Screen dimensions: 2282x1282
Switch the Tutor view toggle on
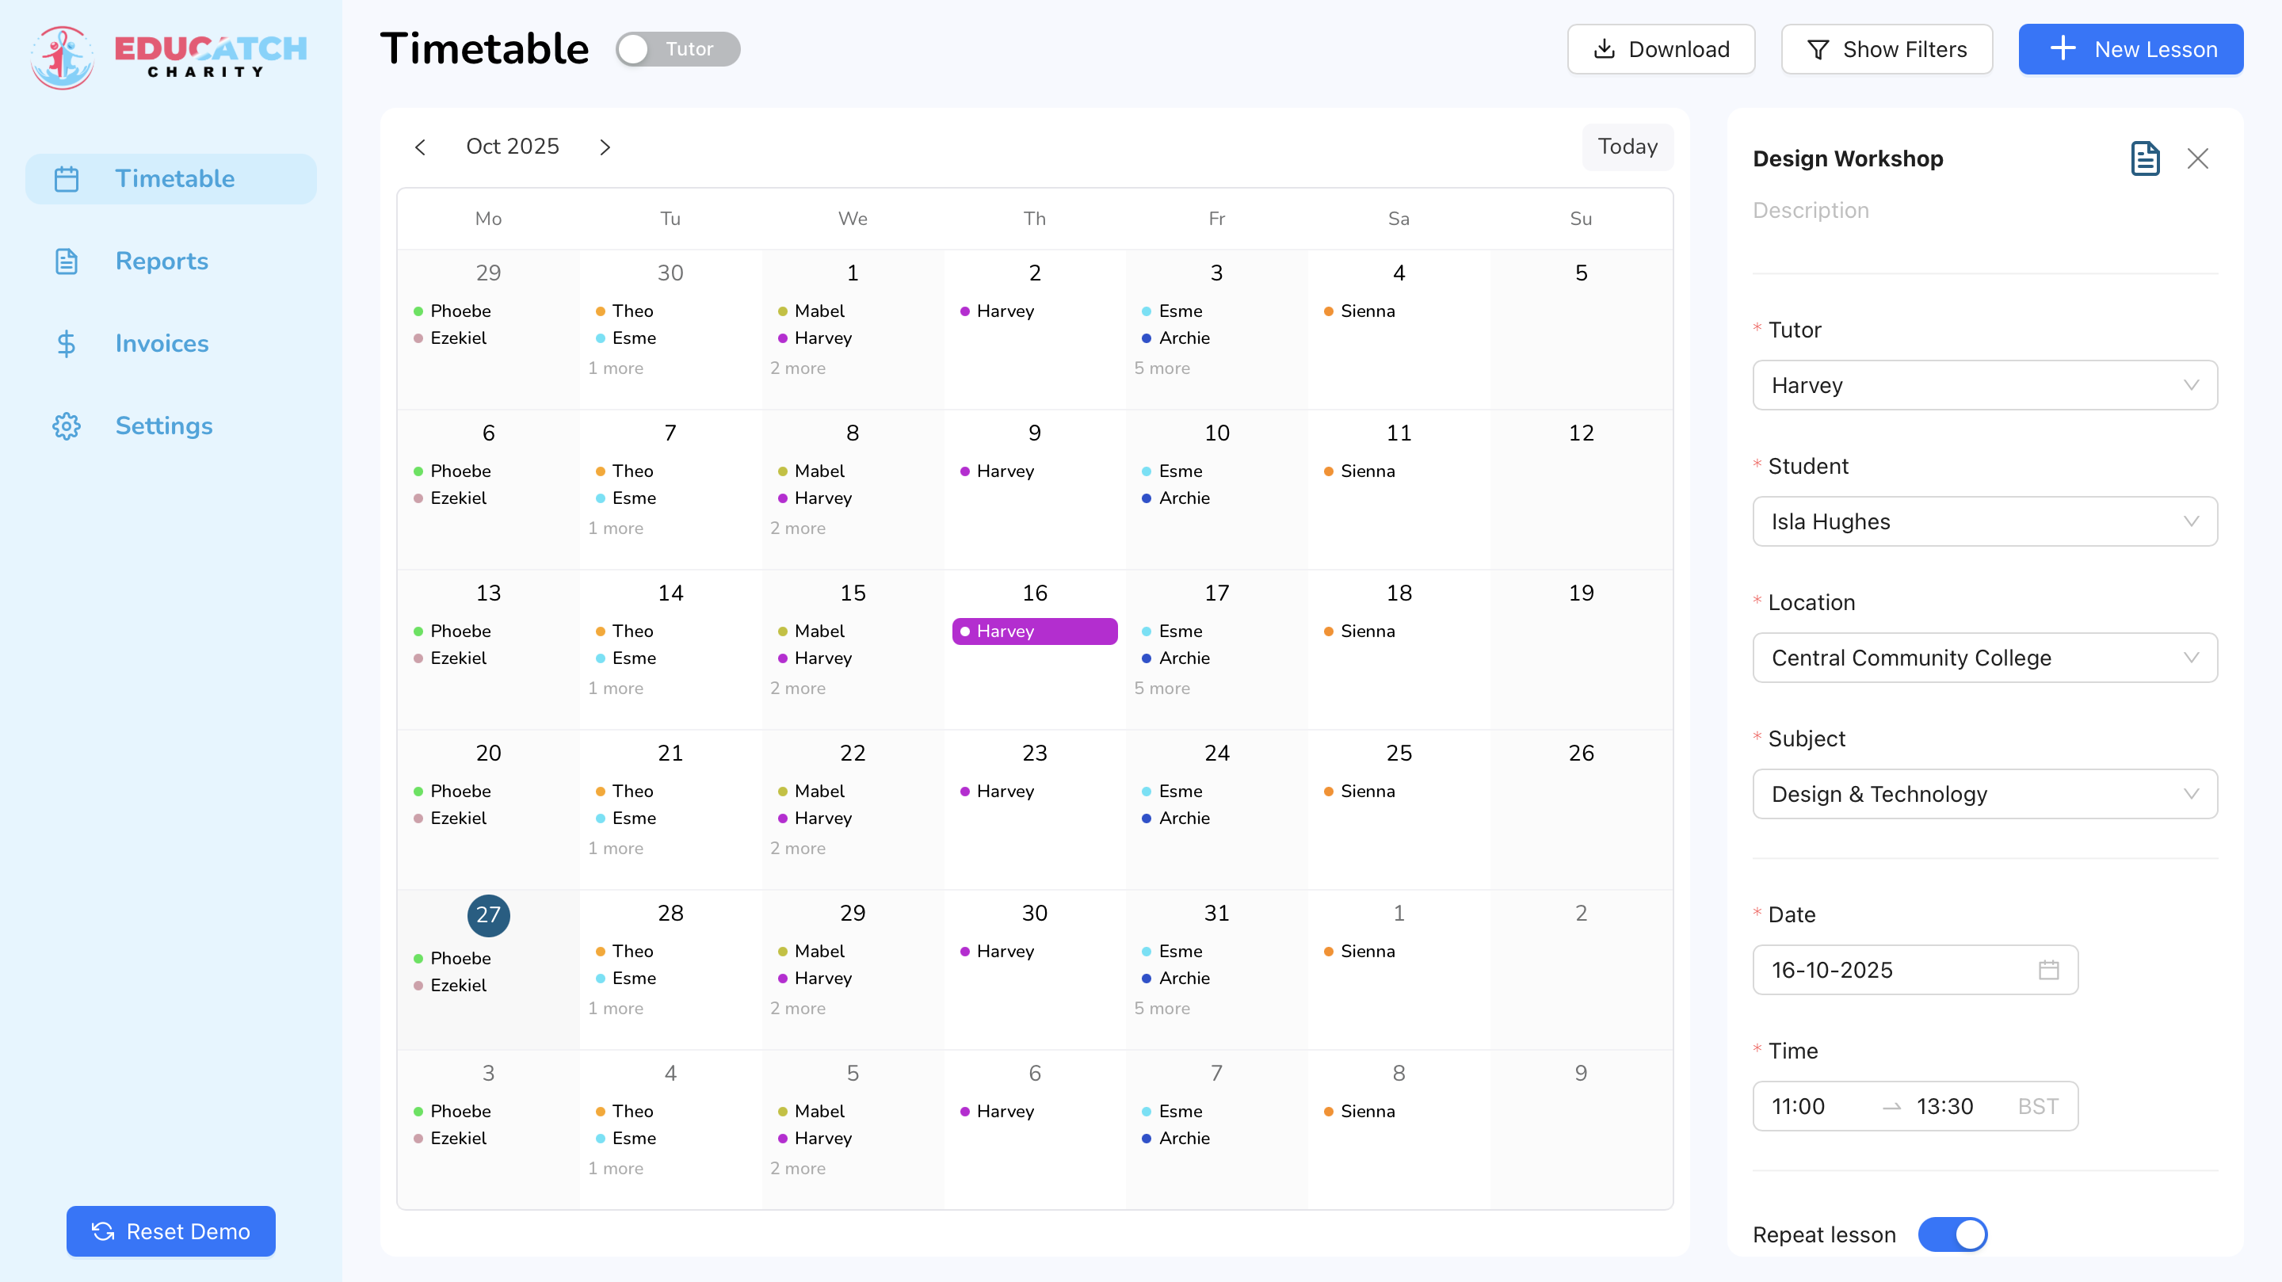(677, 48)
